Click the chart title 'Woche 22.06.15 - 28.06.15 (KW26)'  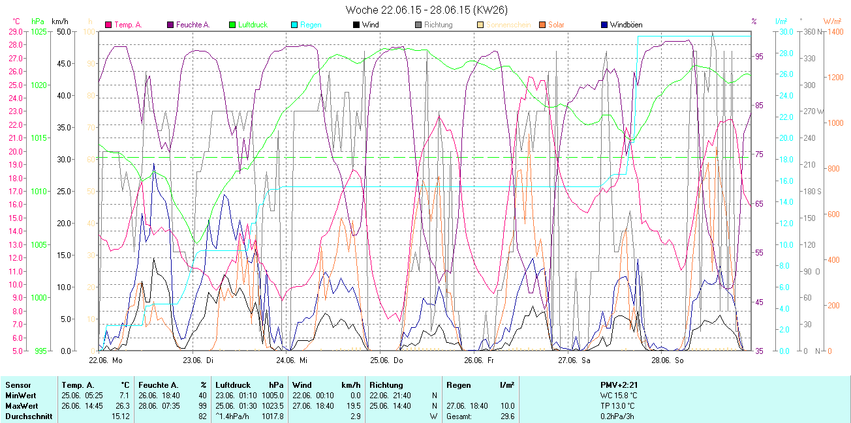[426, 10]
